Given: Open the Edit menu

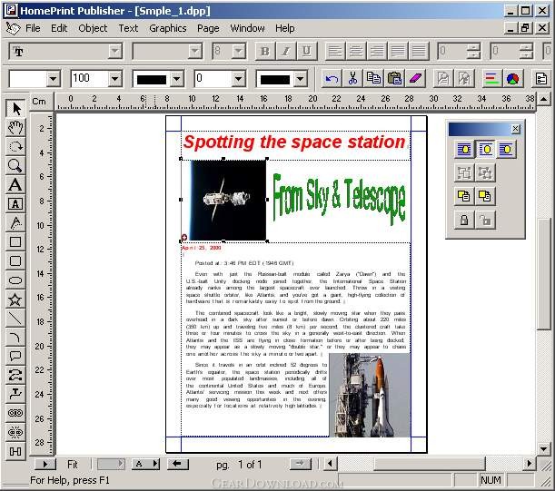Looking at the screenshot, I should [59, 28].
